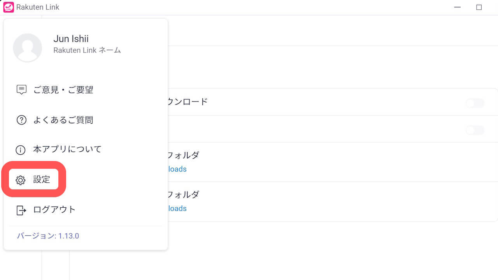Click the lower Downloads folder link

pyautogui.click(x=177, y=208)
